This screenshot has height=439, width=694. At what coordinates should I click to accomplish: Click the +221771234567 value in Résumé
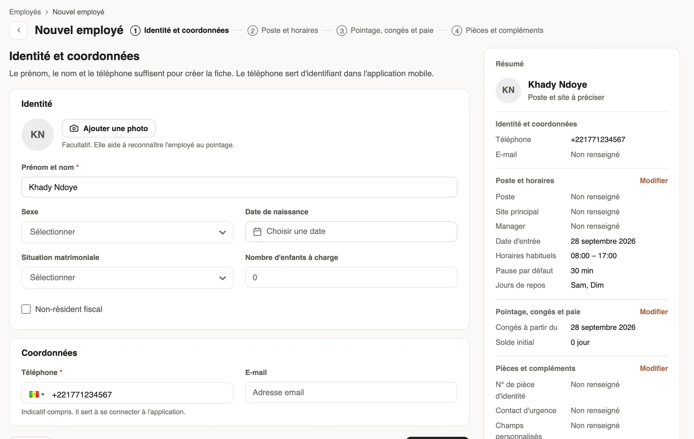[598, 140]
